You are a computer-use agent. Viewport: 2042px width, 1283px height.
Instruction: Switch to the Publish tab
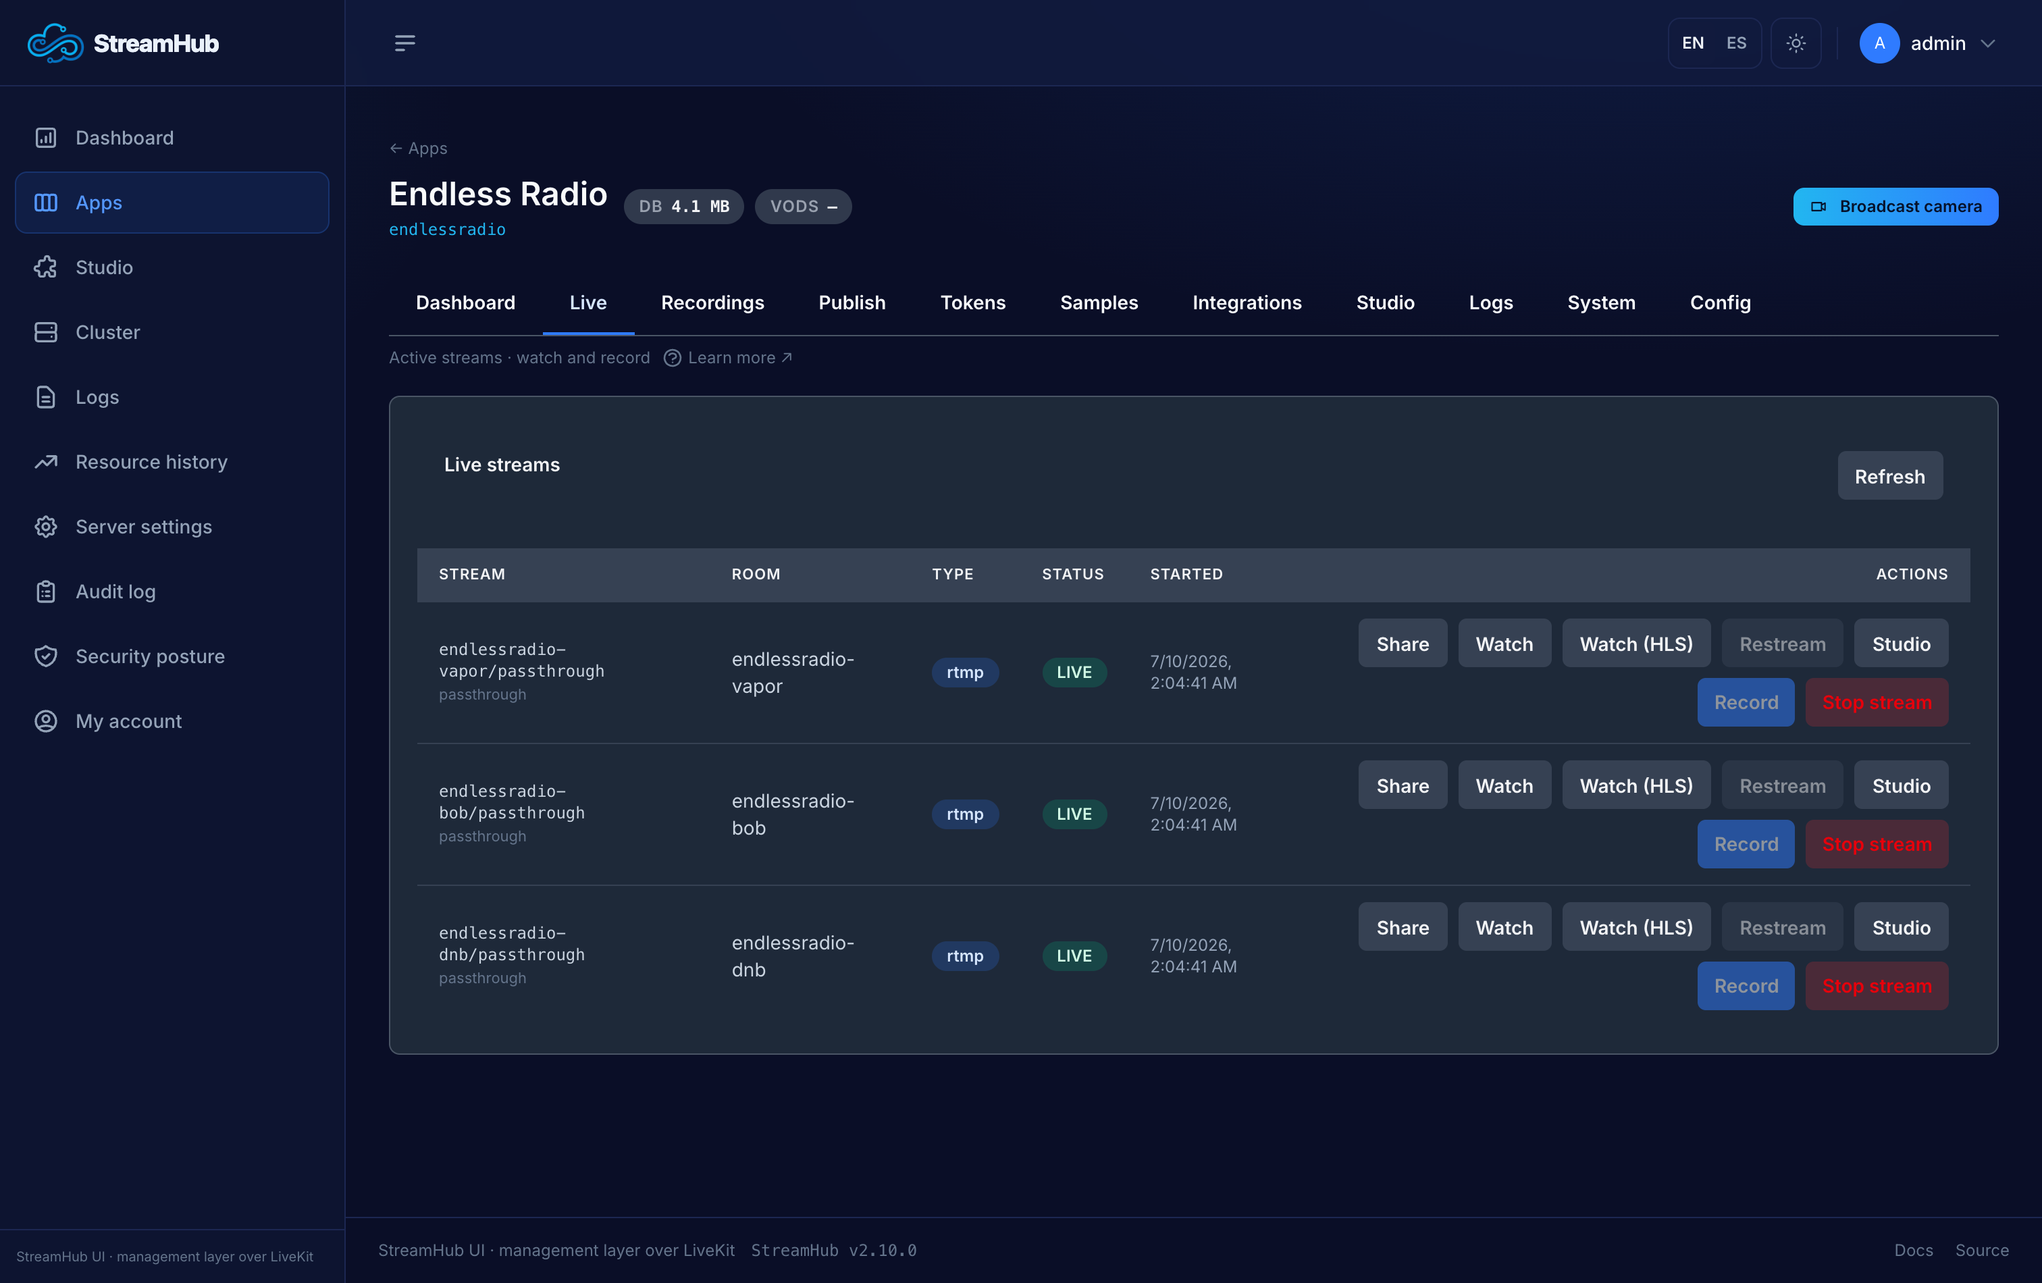[x=852, y=303]
